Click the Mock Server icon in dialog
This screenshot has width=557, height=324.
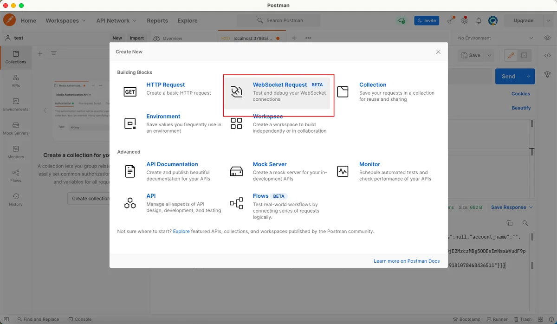(236, 171)
